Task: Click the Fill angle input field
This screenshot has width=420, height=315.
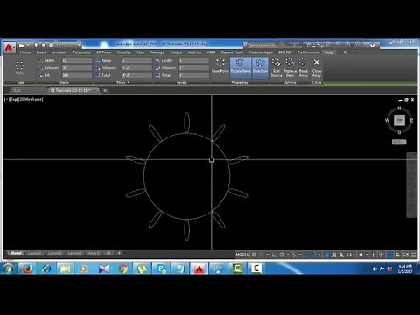Action: click(x=77, y=75)
